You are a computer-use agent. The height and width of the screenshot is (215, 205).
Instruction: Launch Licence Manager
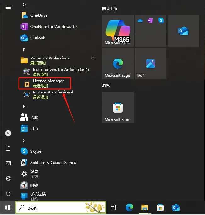point(57,83)
